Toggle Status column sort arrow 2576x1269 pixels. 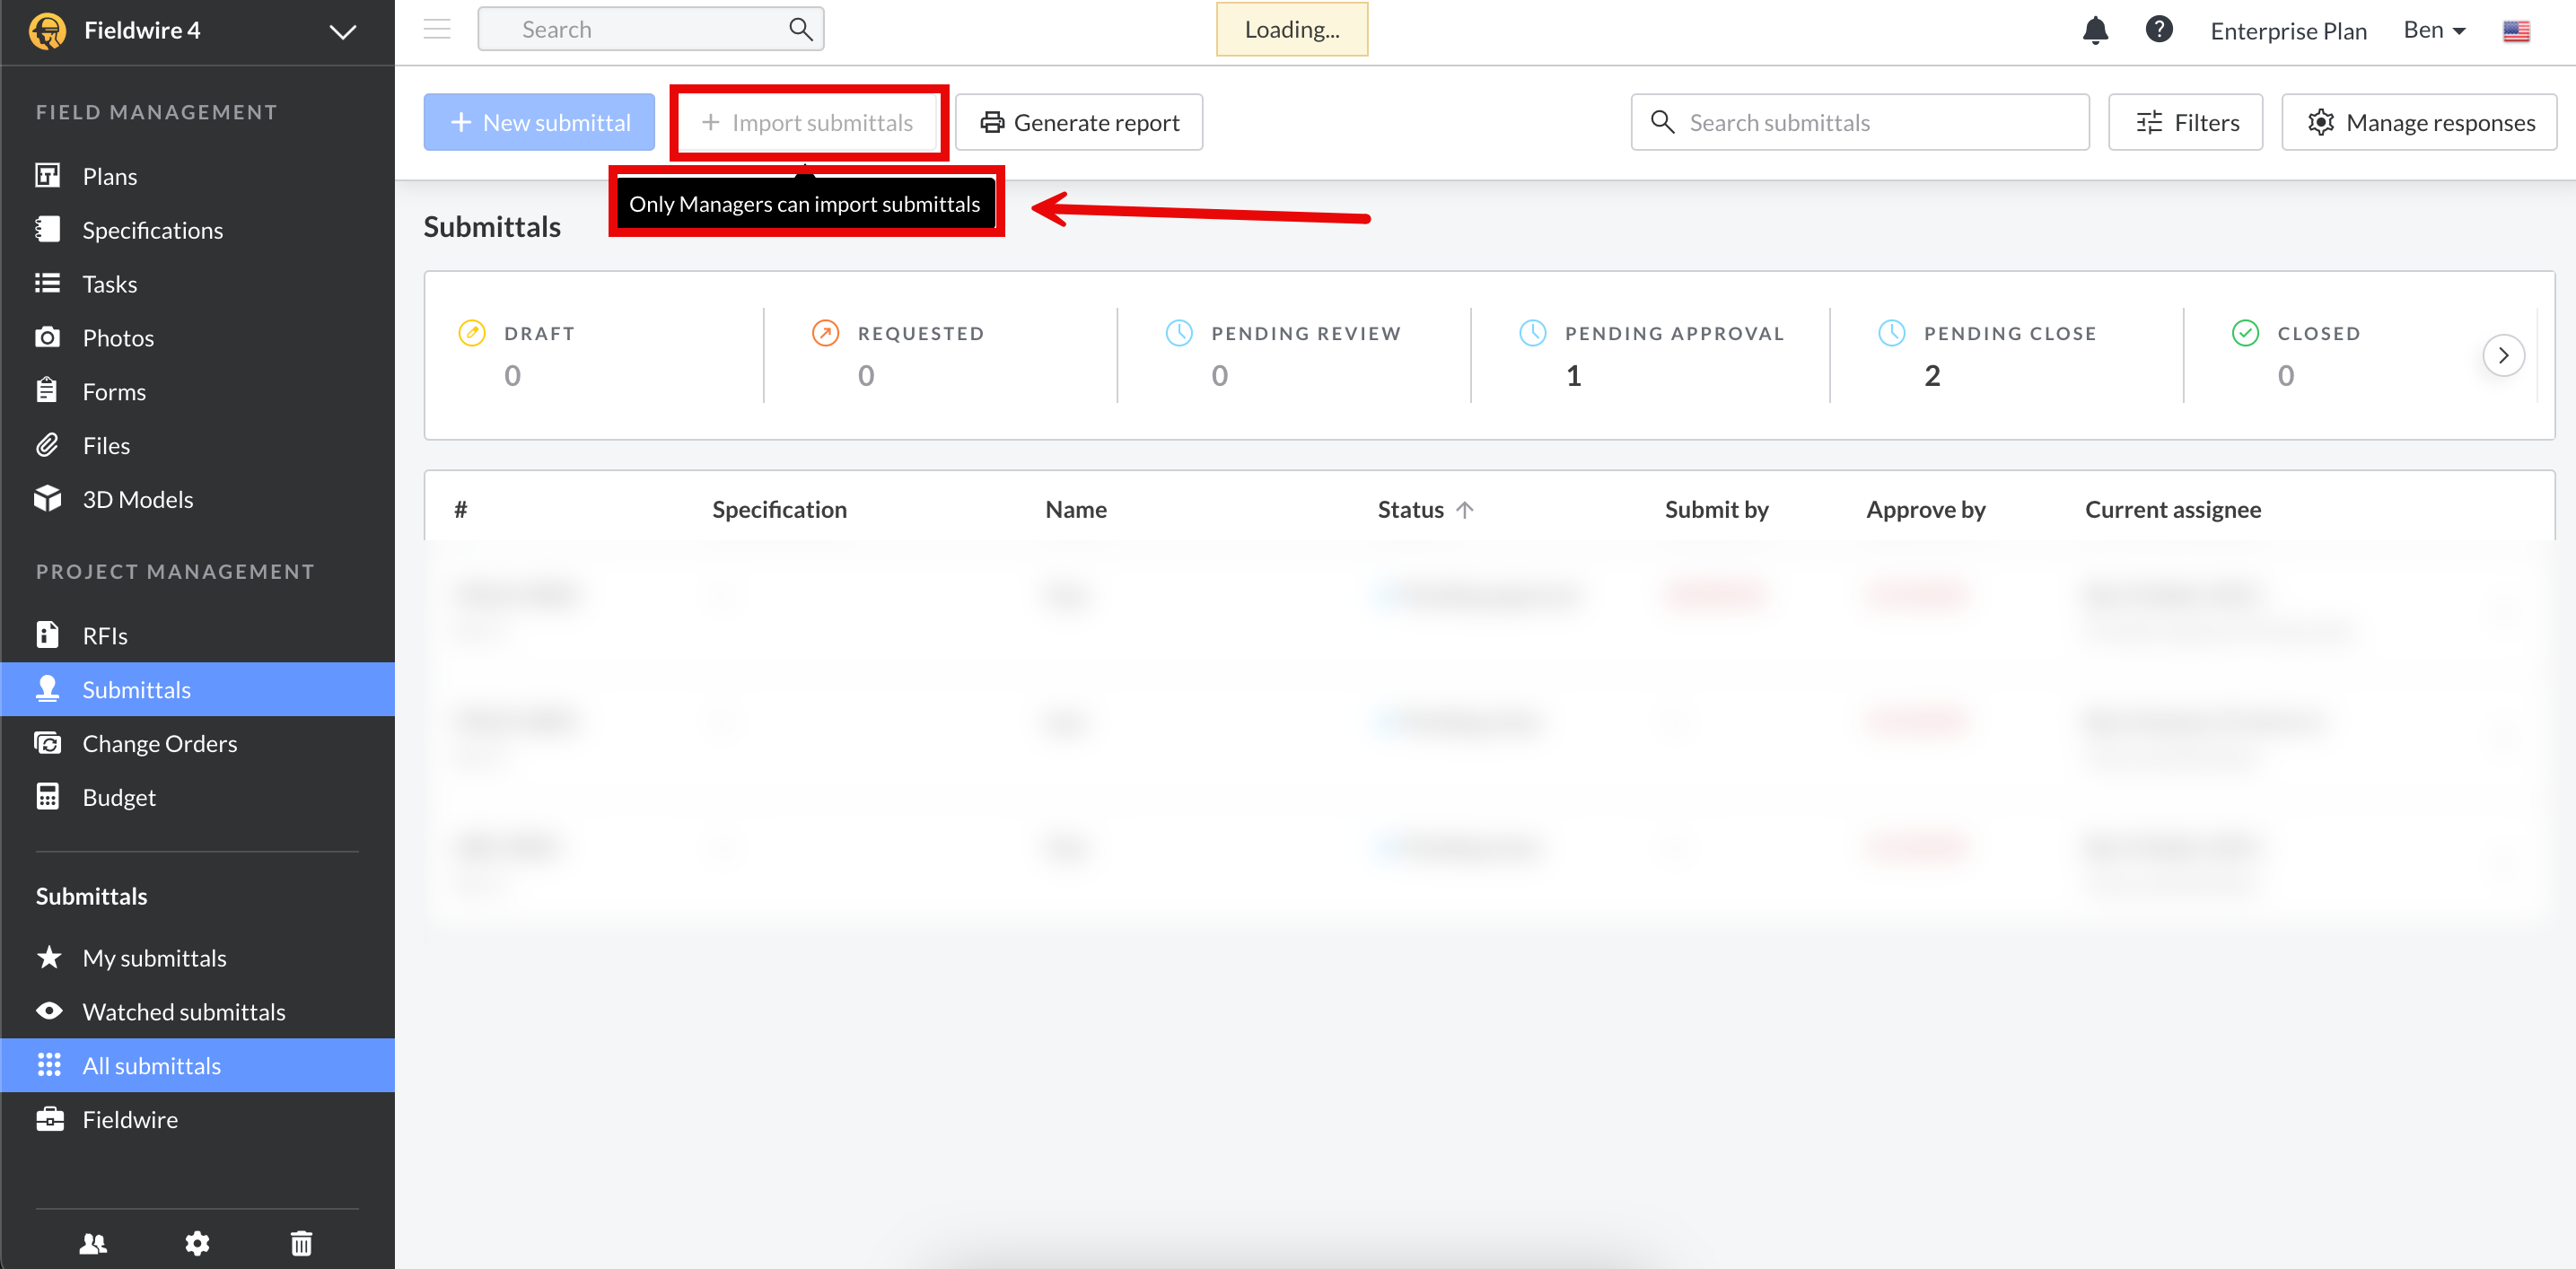pos(1465,509)
